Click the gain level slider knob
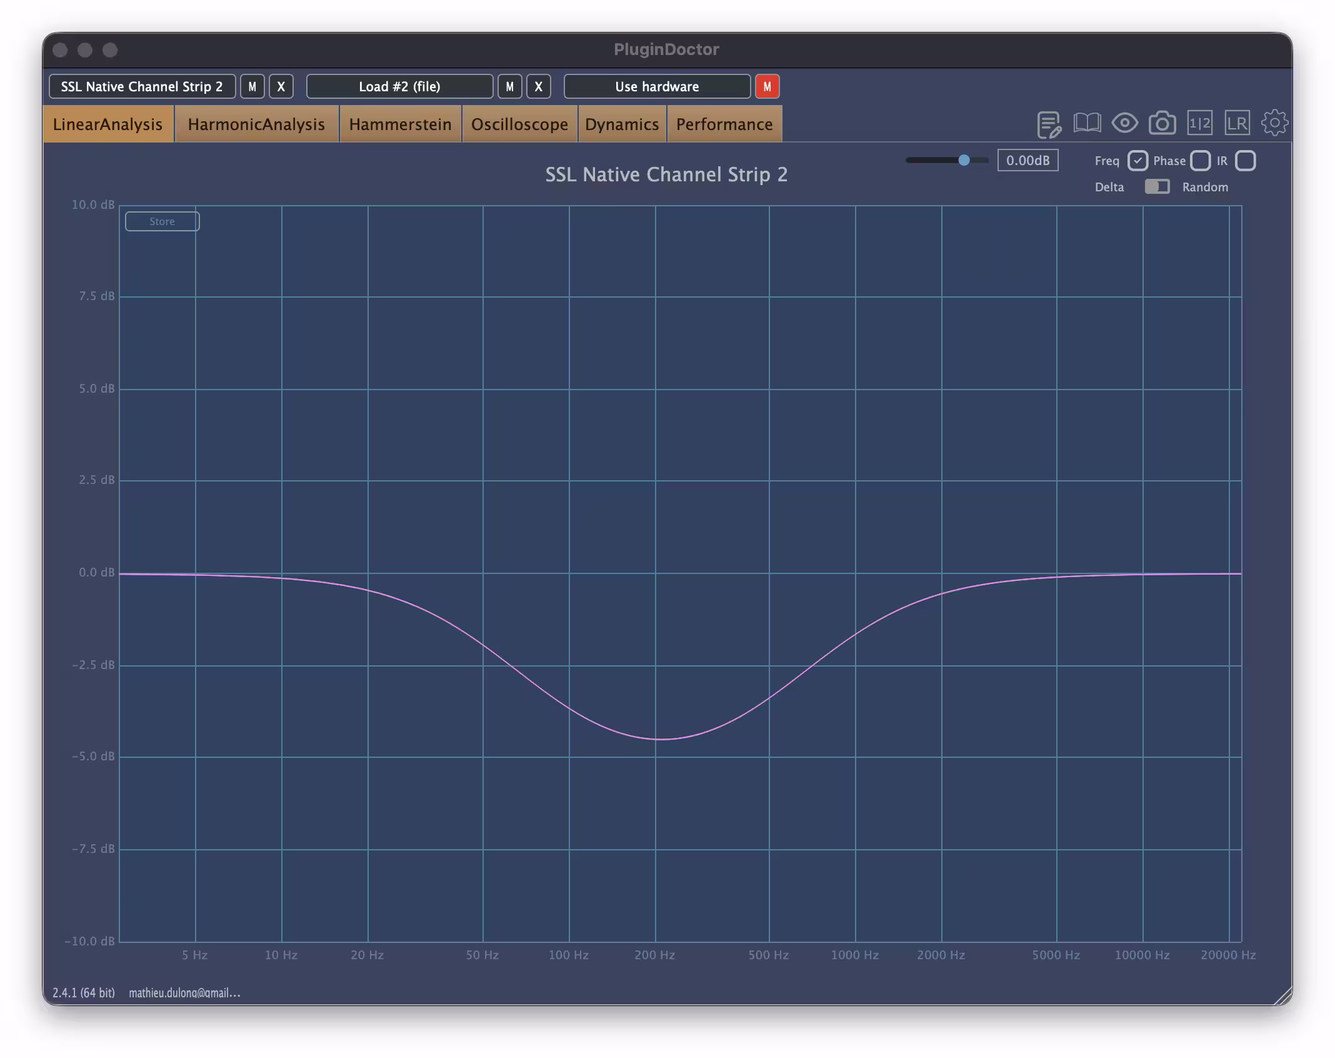 (x=964, y=160)
